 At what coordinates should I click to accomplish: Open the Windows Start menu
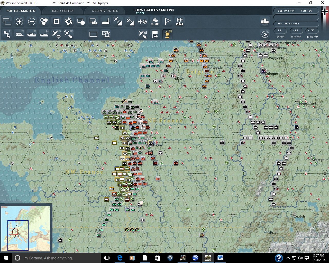6,258
